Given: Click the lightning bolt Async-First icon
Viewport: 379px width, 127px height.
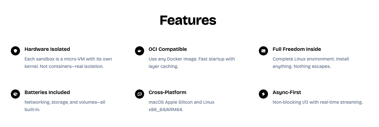Looking at the screenshot, I should click(263, 94).
